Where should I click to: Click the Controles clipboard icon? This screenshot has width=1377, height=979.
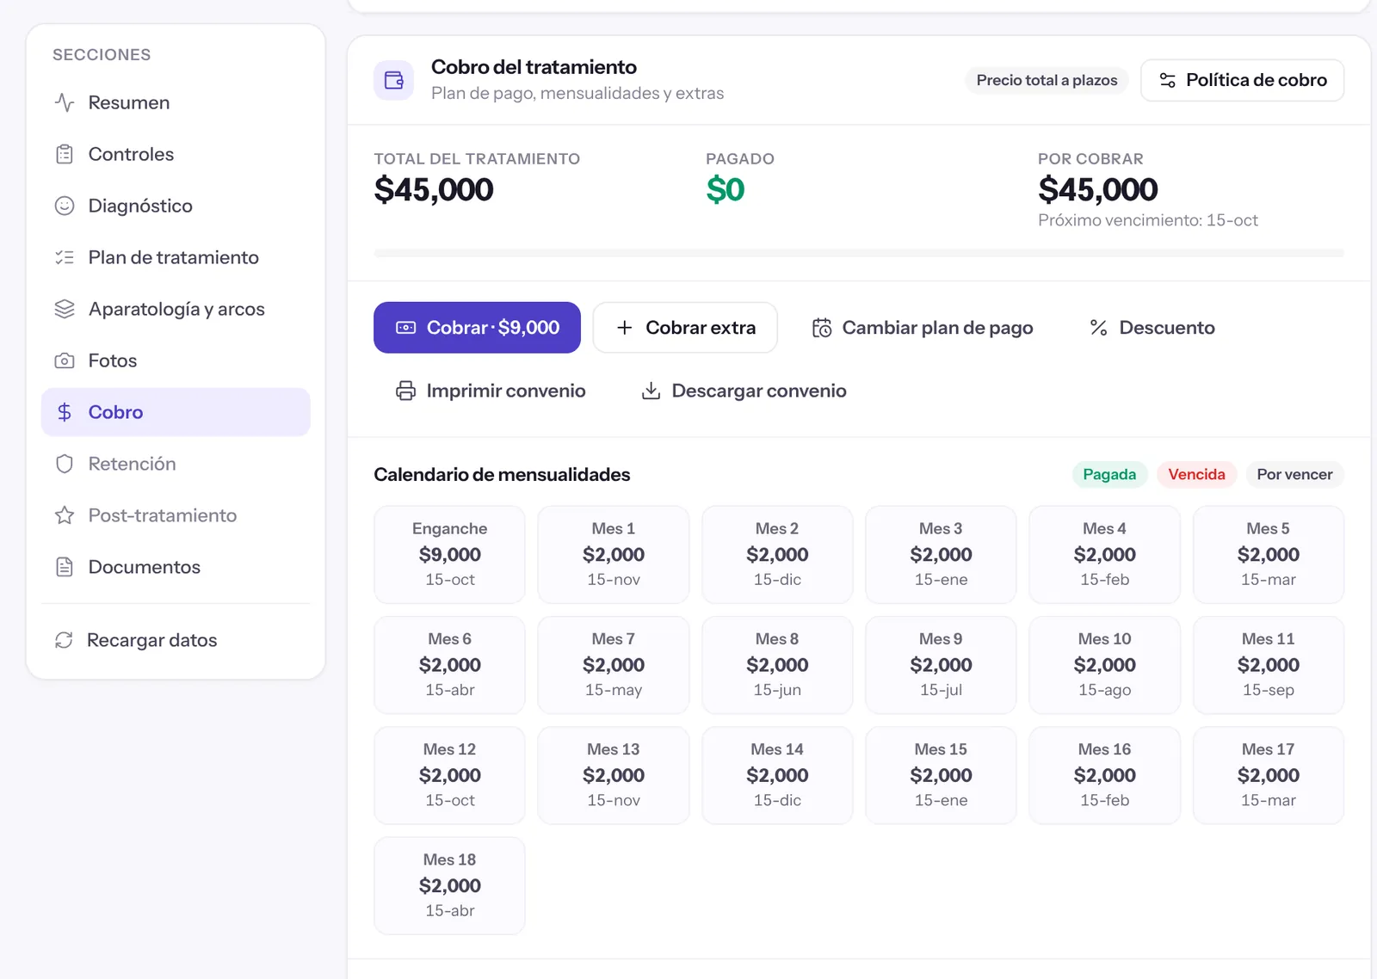65,154
